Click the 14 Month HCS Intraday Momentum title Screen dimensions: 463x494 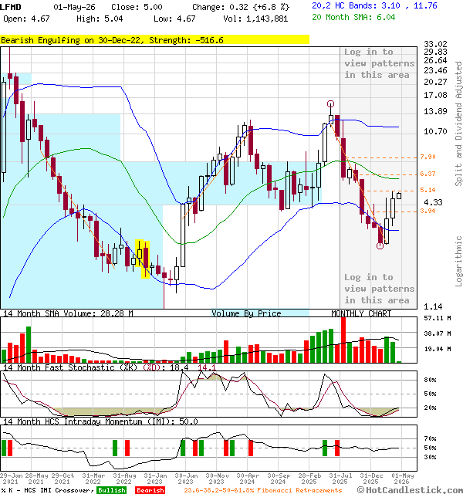tap(100, 421)
